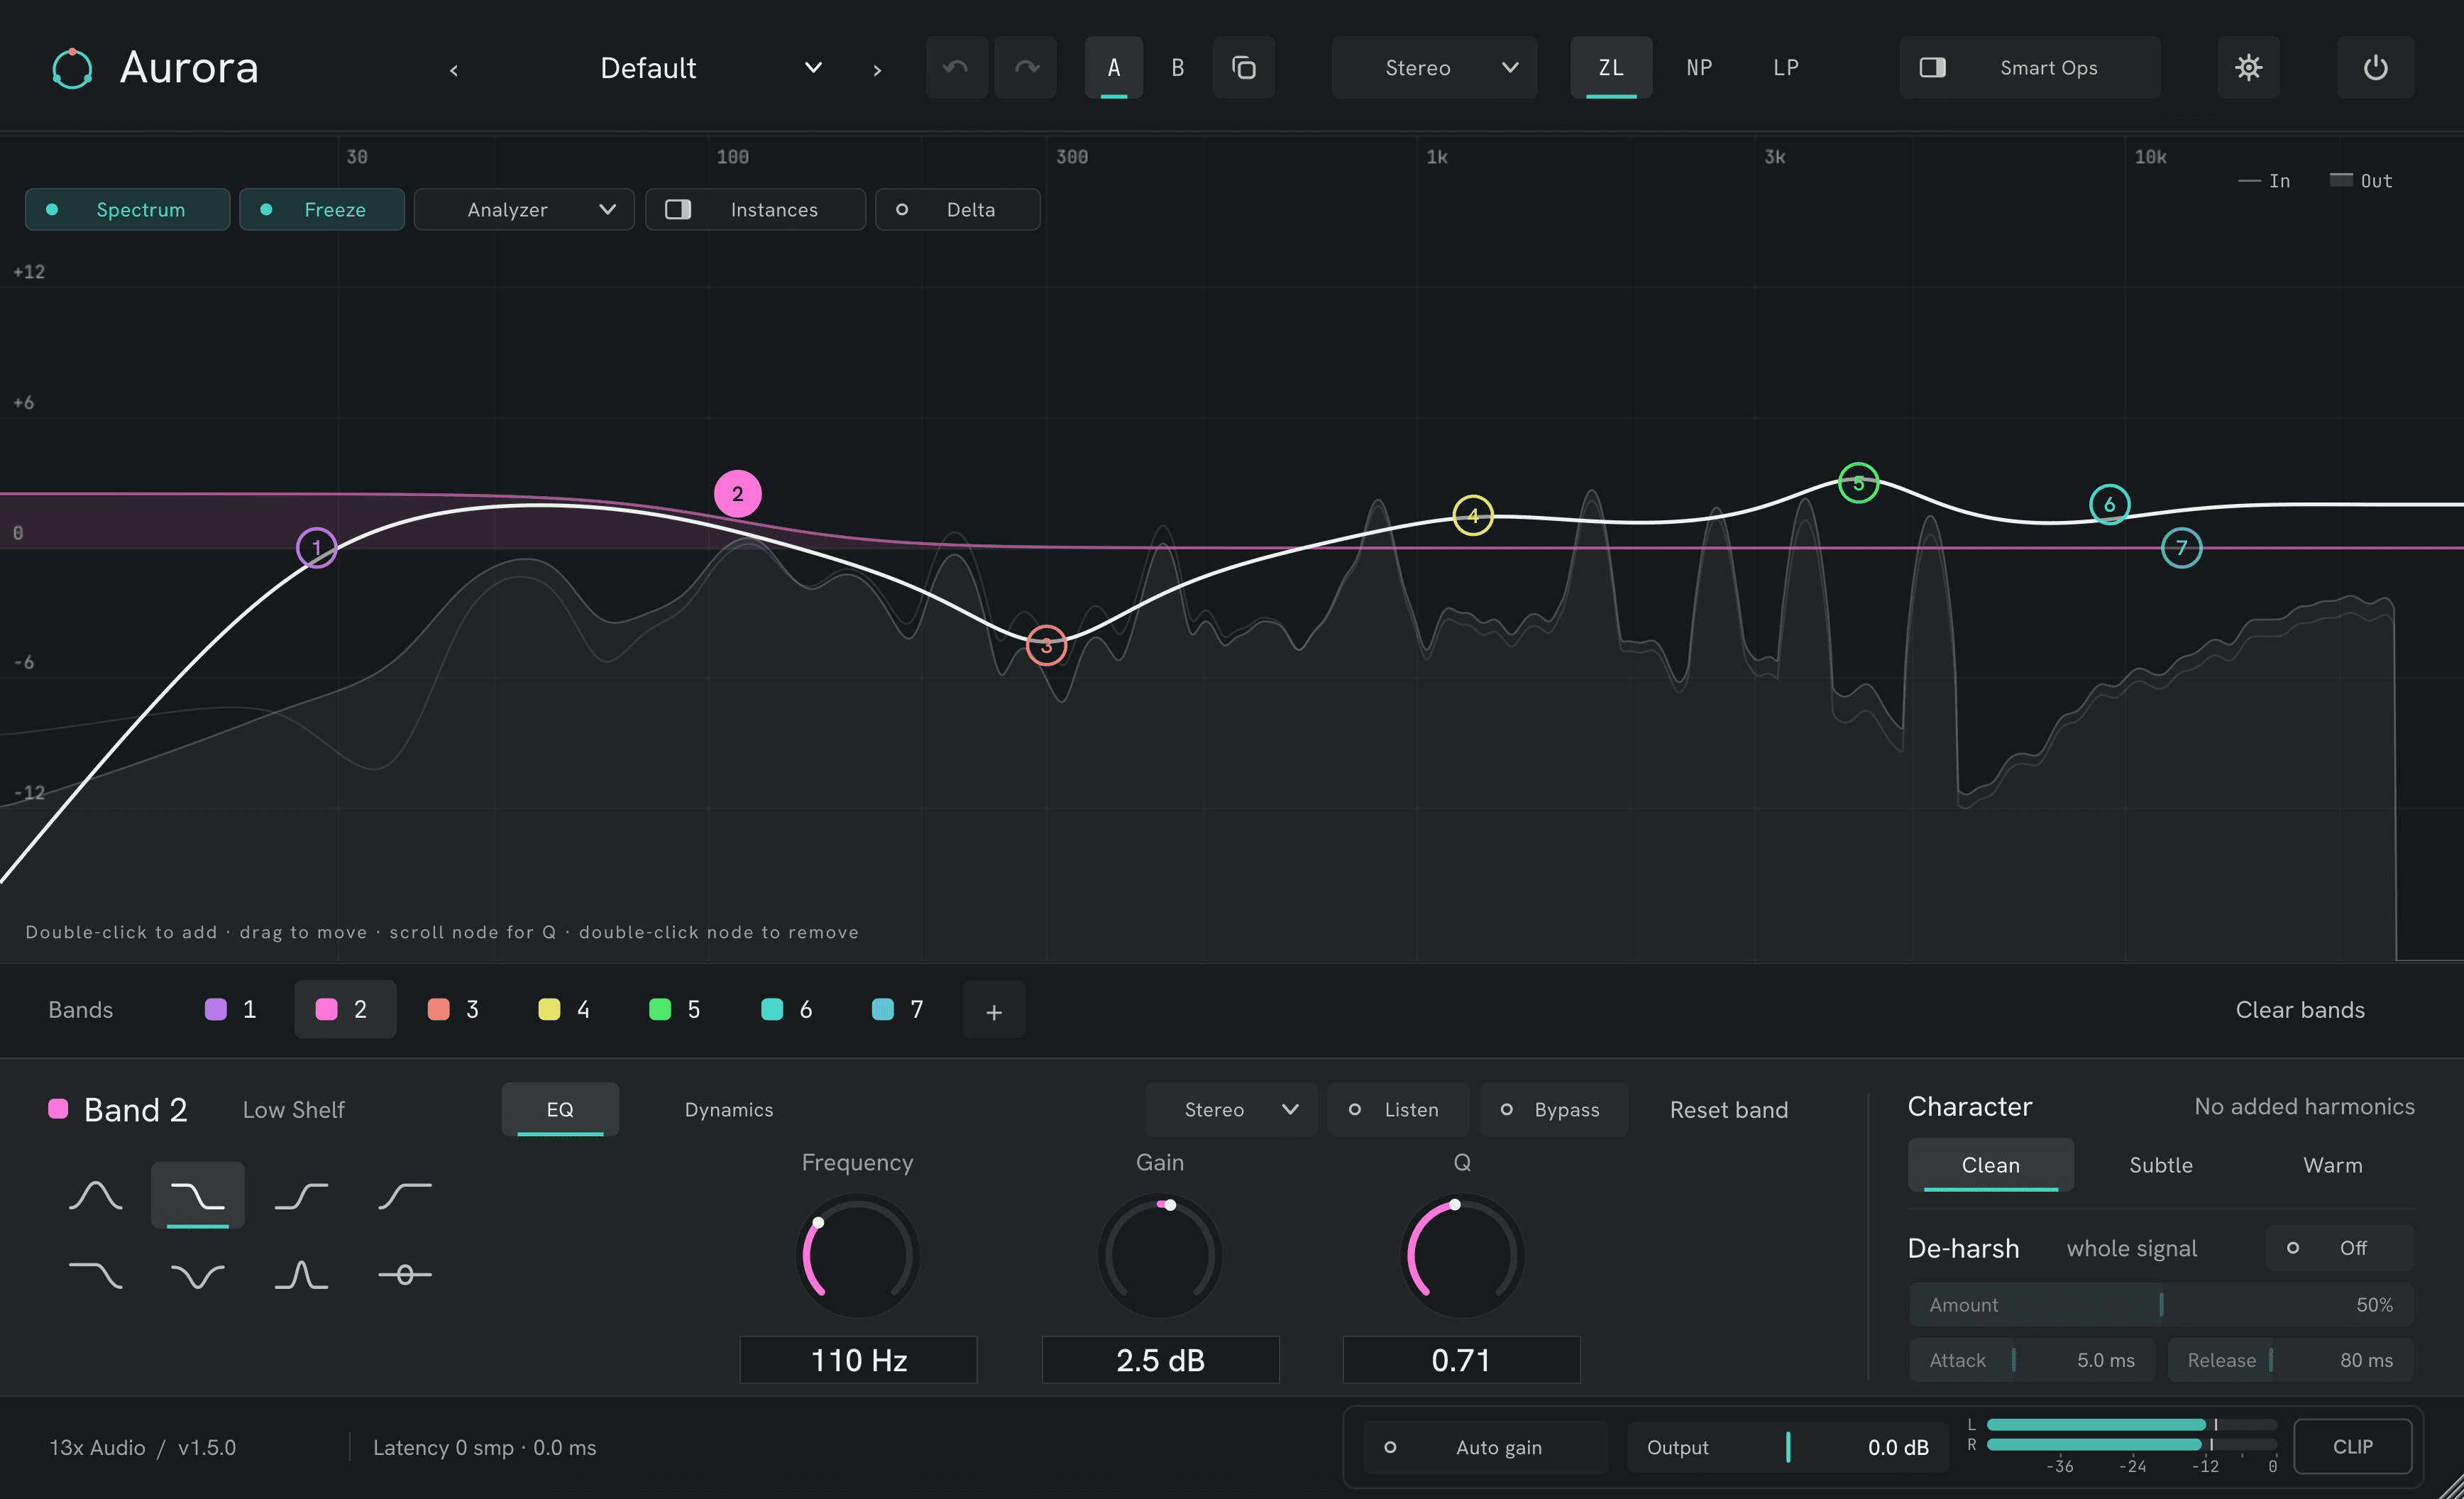This screenshot has width=2464, height=1499.
Task: Toggle the light theme sun icon
Action: pos(2248,68)
